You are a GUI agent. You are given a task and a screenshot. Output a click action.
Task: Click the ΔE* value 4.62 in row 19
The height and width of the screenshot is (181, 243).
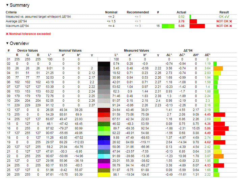(x=208, y=142)
